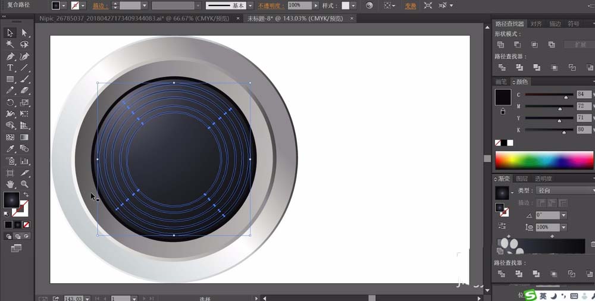Click 描边 link in control bar
The height and width of the screenshot is (301, 595).
101,6
